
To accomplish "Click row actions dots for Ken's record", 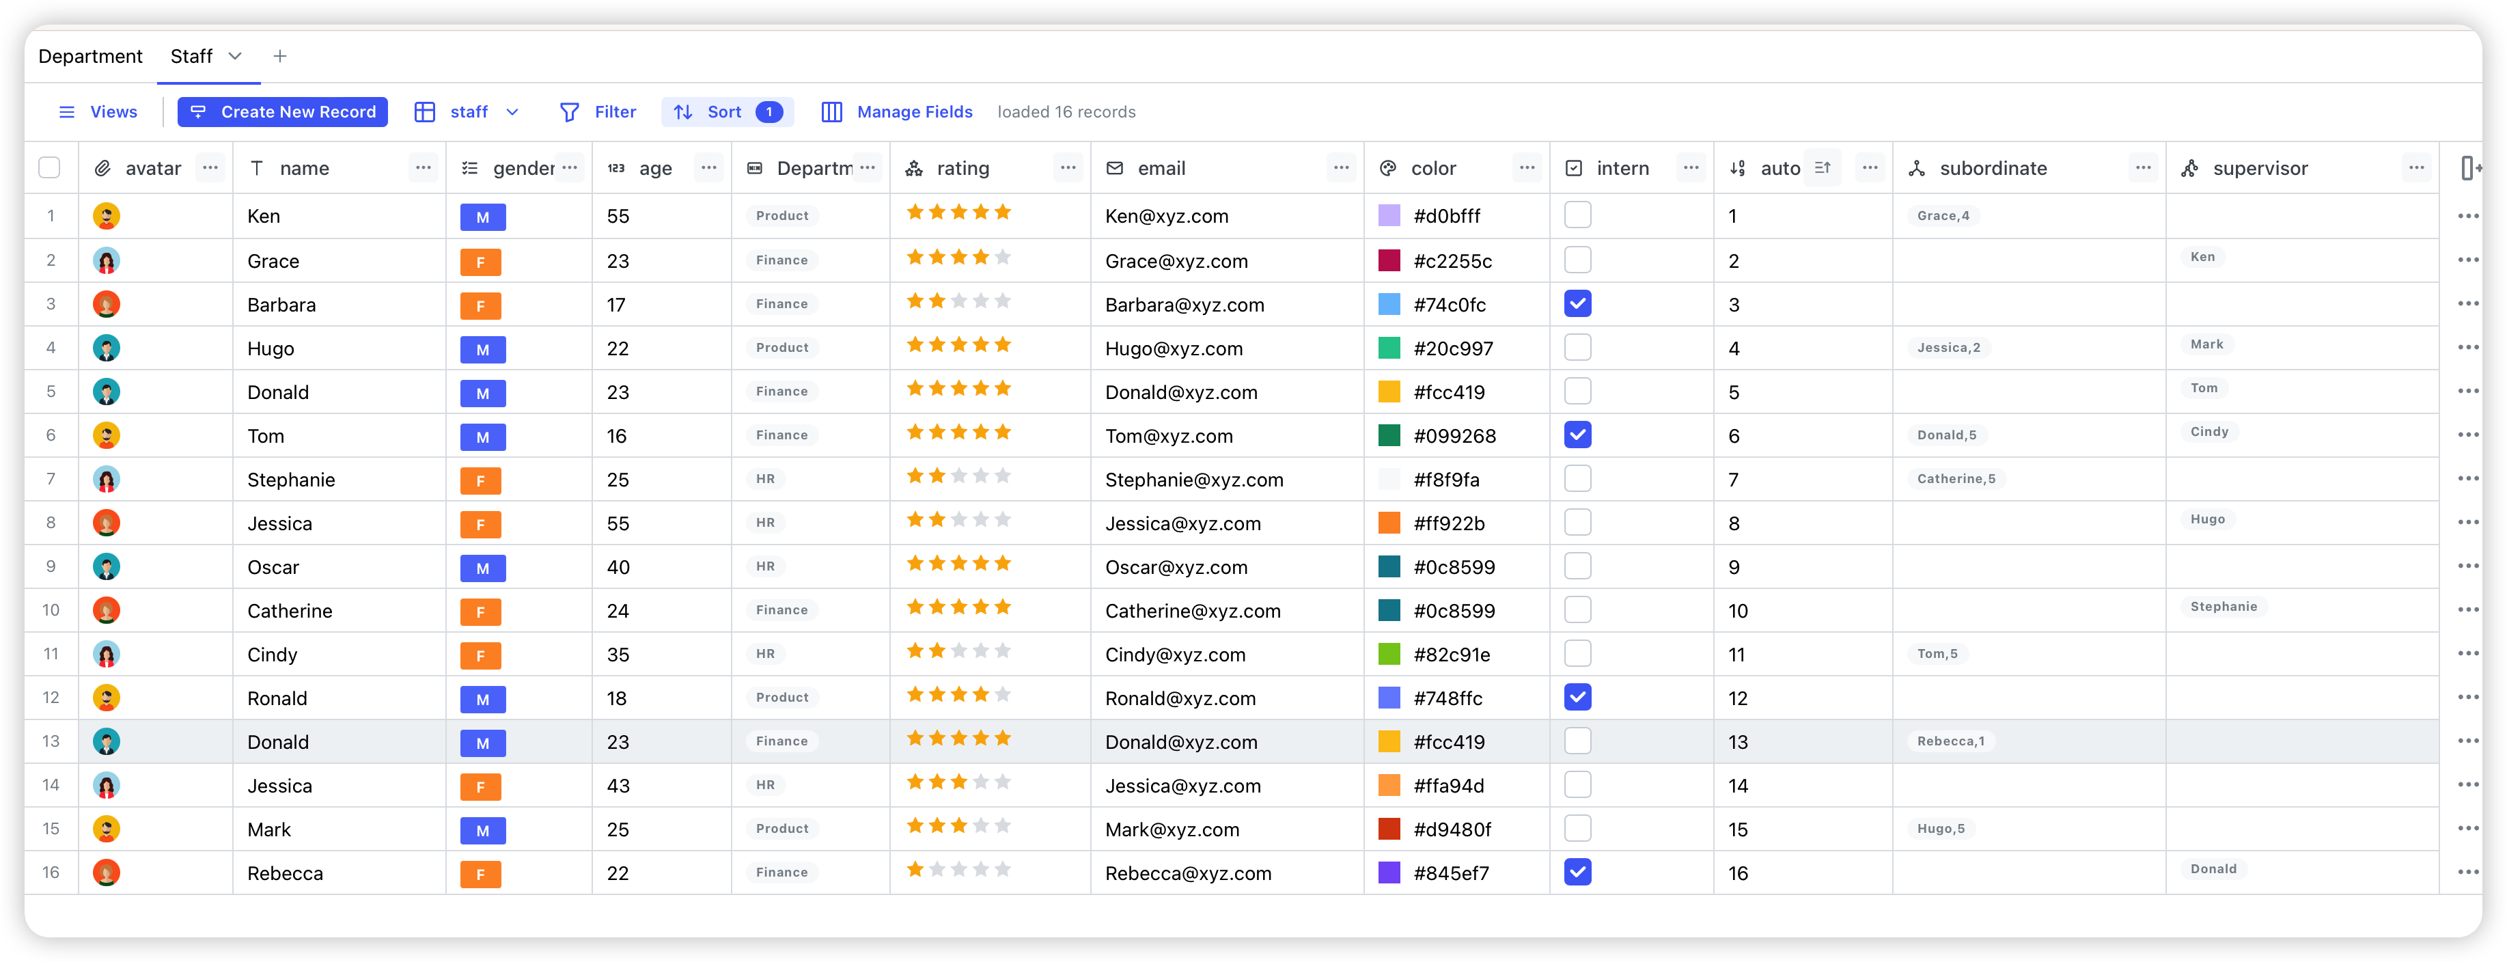I will point(2467,216).
